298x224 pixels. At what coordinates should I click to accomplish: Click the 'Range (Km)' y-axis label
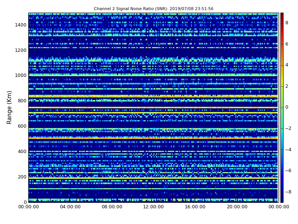[9, 108]
